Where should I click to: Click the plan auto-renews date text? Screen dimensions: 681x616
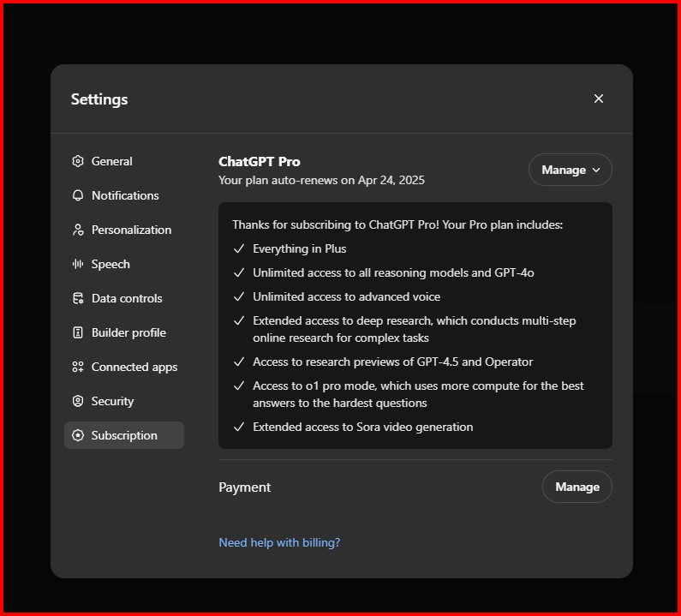point(321,180)
